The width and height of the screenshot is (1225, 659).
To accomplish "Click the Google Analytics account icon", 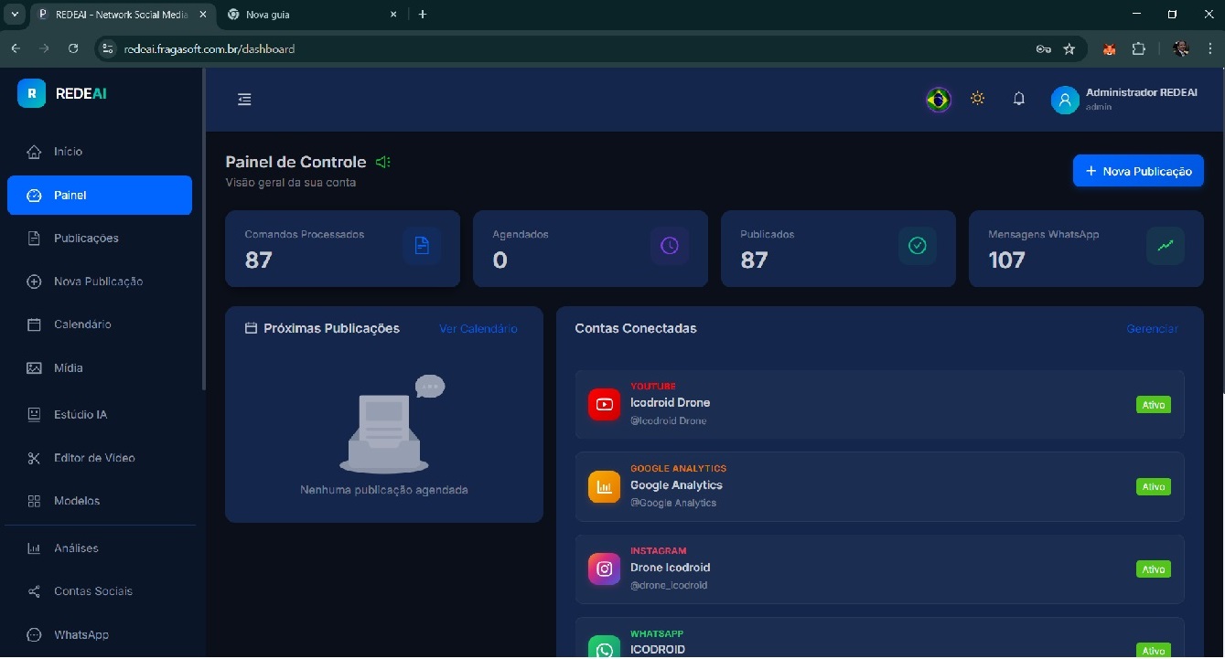I will 604,487.
